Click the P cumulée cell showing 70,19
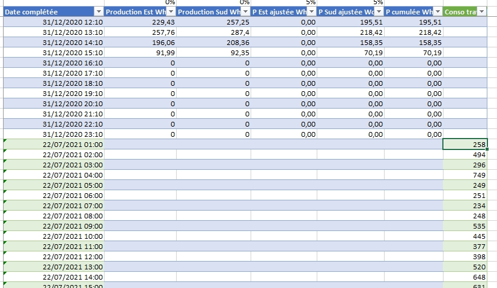Viewport: 497px width, 288px height. [413, 53]
